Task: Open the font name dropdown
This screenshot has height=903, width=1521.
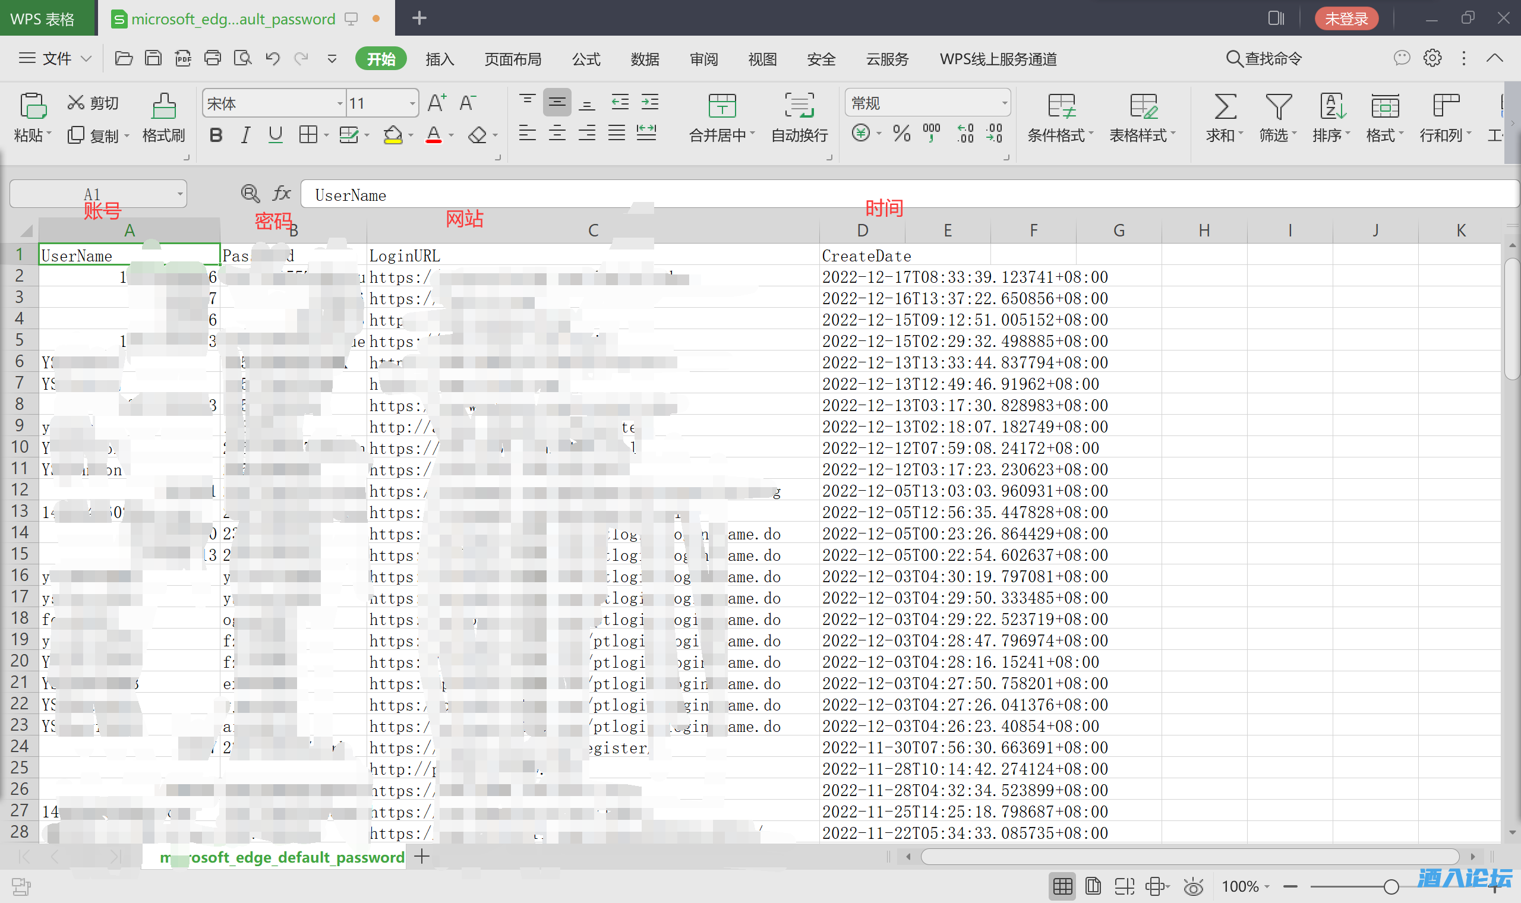Action: (x=339, y=103)
